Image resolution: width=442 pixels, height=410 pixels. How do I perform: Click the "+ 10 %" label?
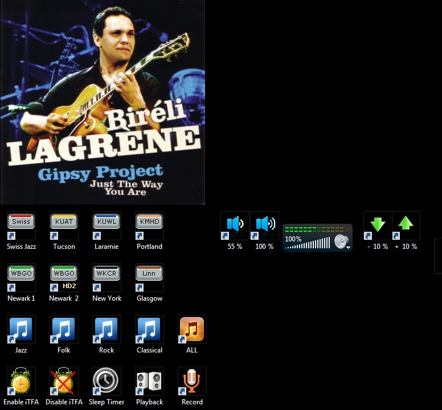click(406, 247)
